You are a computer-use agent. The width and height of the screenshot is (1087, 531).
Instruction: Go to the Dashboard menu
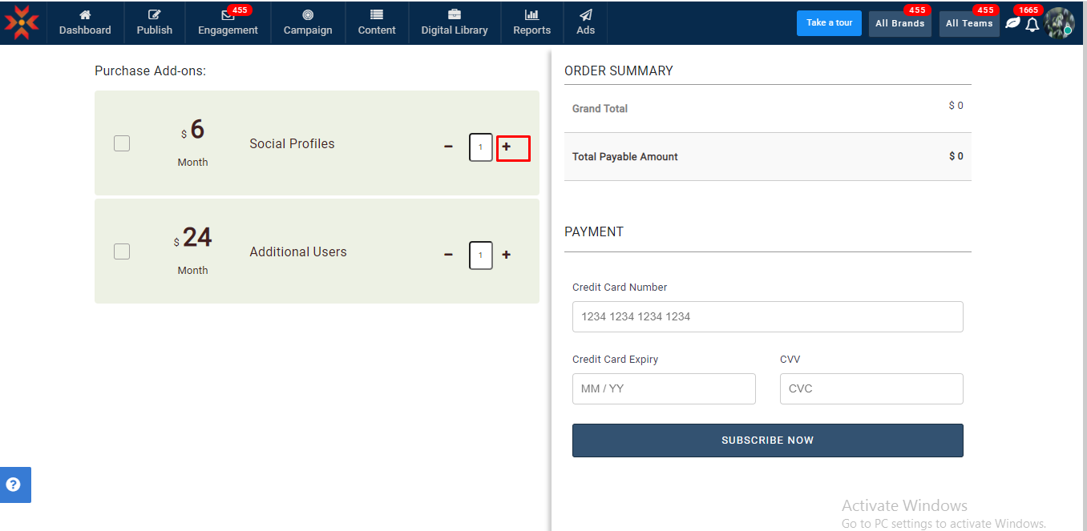click(85, 22)
